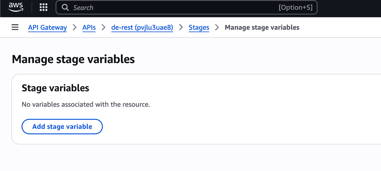
Task: Click the Stage variables panel heading
Action: (x=56, y=88)
